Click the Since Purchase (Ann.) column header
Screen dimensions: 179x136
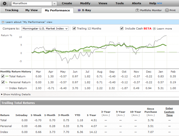pos(151,112)
